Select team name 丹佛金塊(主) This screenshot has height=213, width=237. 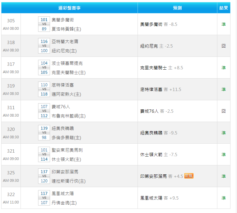point(64,203)
